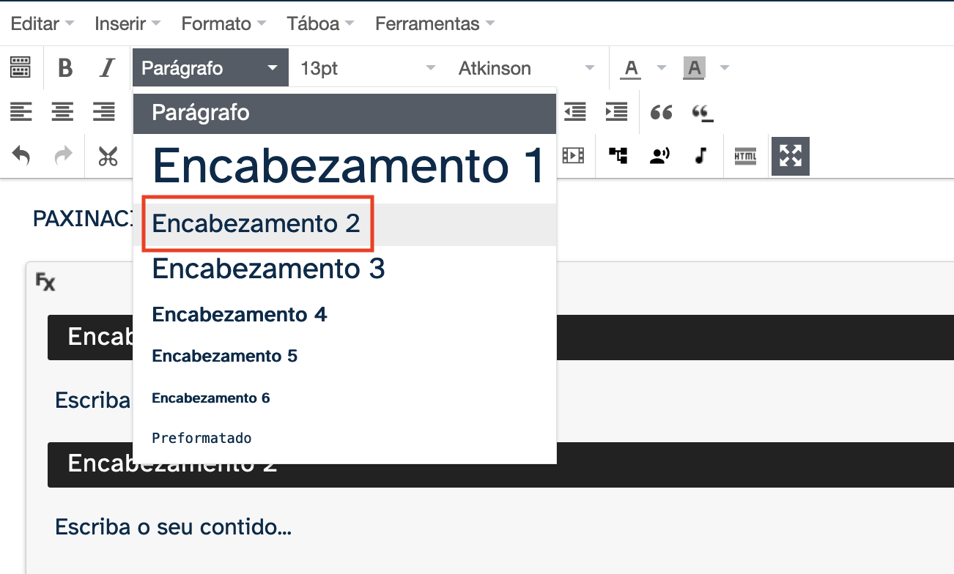Open the Formato menu
Screen dimensions: 954x574
pyautogui.click(x=217, y=23)
